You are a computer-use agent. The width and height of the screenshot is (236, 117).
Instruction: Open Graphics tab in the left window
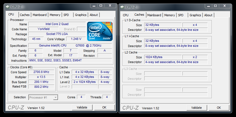tap(81, 15)
